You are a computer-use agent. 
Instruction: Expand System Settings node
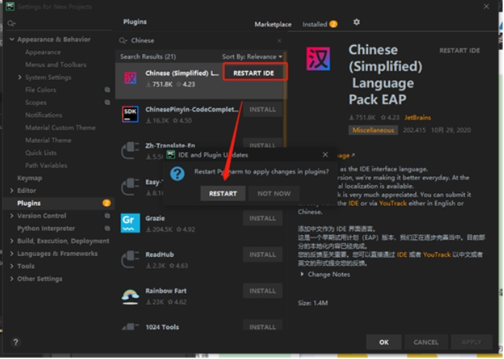click(20, 77)
